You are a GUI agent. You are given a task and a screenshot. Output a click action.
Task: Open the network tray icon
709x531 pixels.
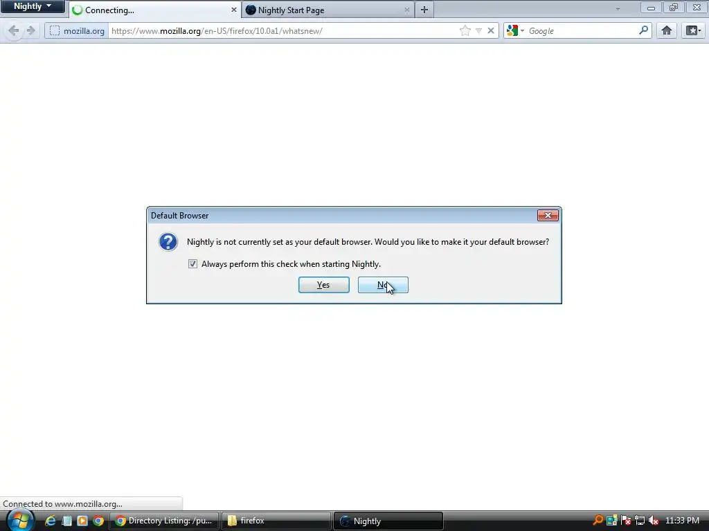(x=640, y=521)
